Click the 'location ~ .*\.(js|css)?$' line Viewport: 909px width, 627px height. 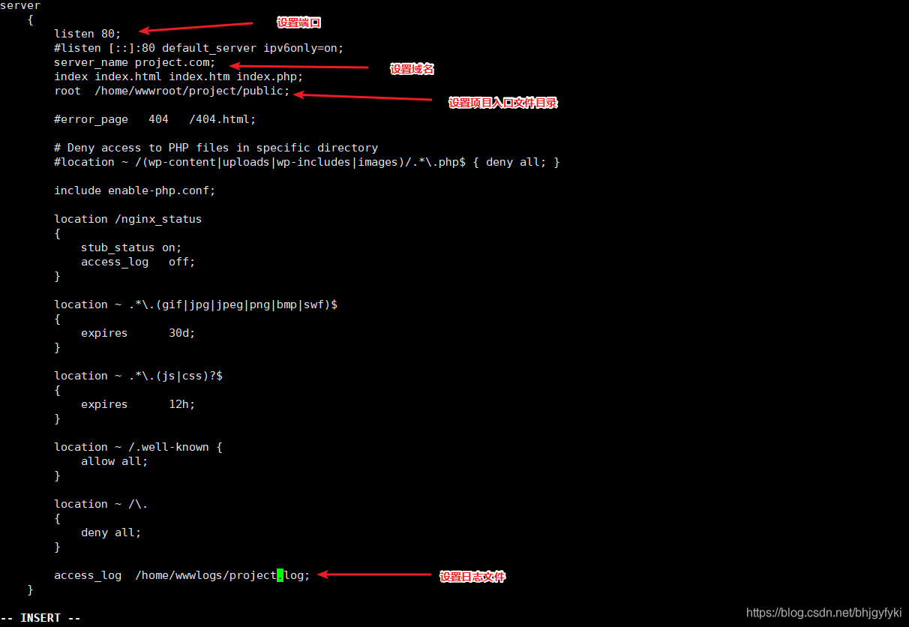pos(138,376)
